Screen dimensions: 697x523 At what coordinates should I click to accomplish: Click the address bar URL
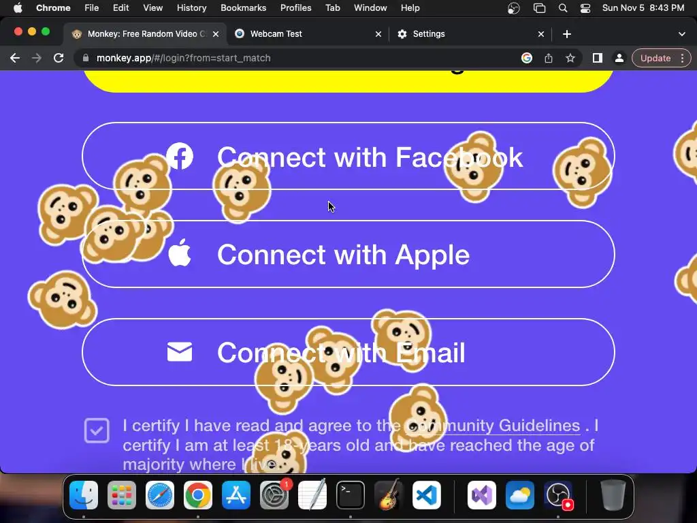[184, 58]
